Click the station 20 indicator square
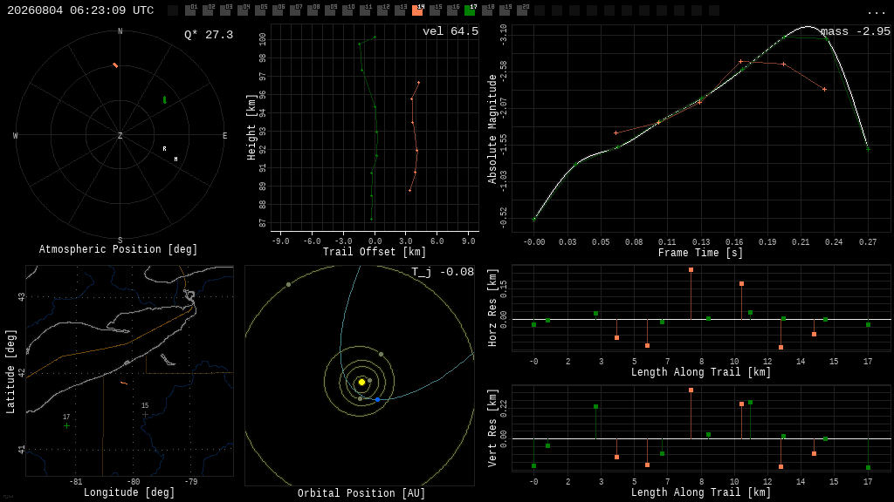Viewport: 894px width, 502px height. tap(522, 10)
